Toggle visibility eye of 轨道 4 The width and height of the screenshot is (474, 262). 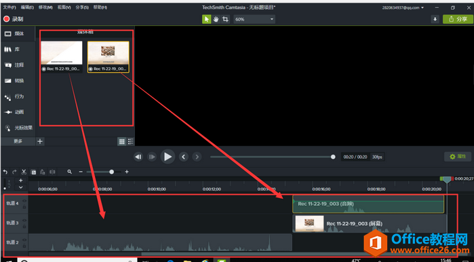click(x=24, y=201)
